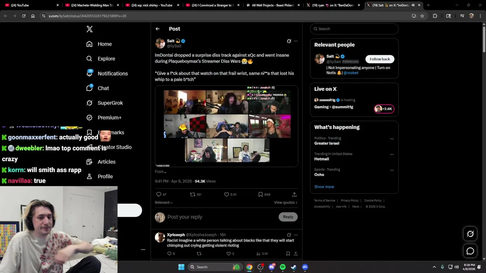Click the Chrome address bar URL
This screenshot has height=273, width=486.
[87, 16]
